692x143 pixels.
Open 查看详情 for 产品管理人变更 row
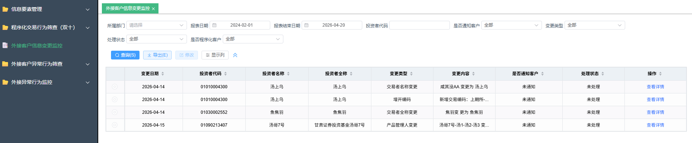tap(655, 125)
